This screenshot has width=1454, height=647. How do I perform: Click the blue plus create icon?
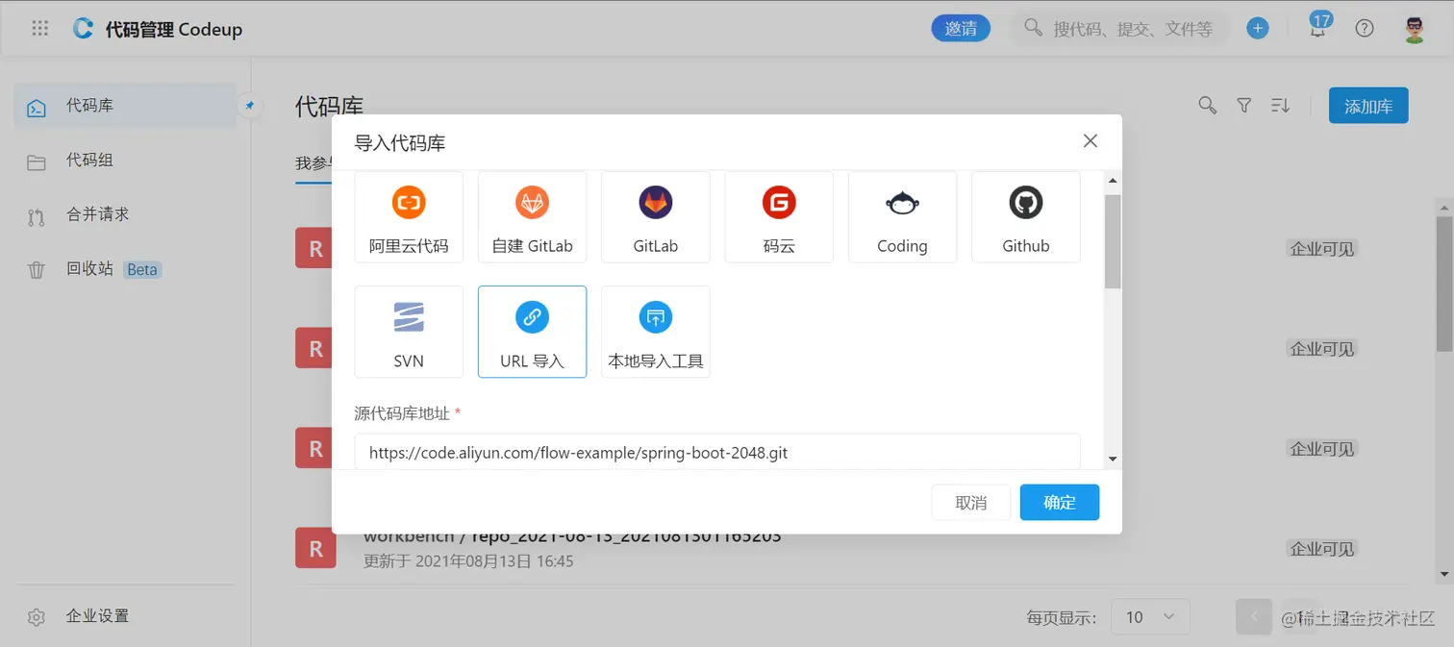[x=1257, y=28]
